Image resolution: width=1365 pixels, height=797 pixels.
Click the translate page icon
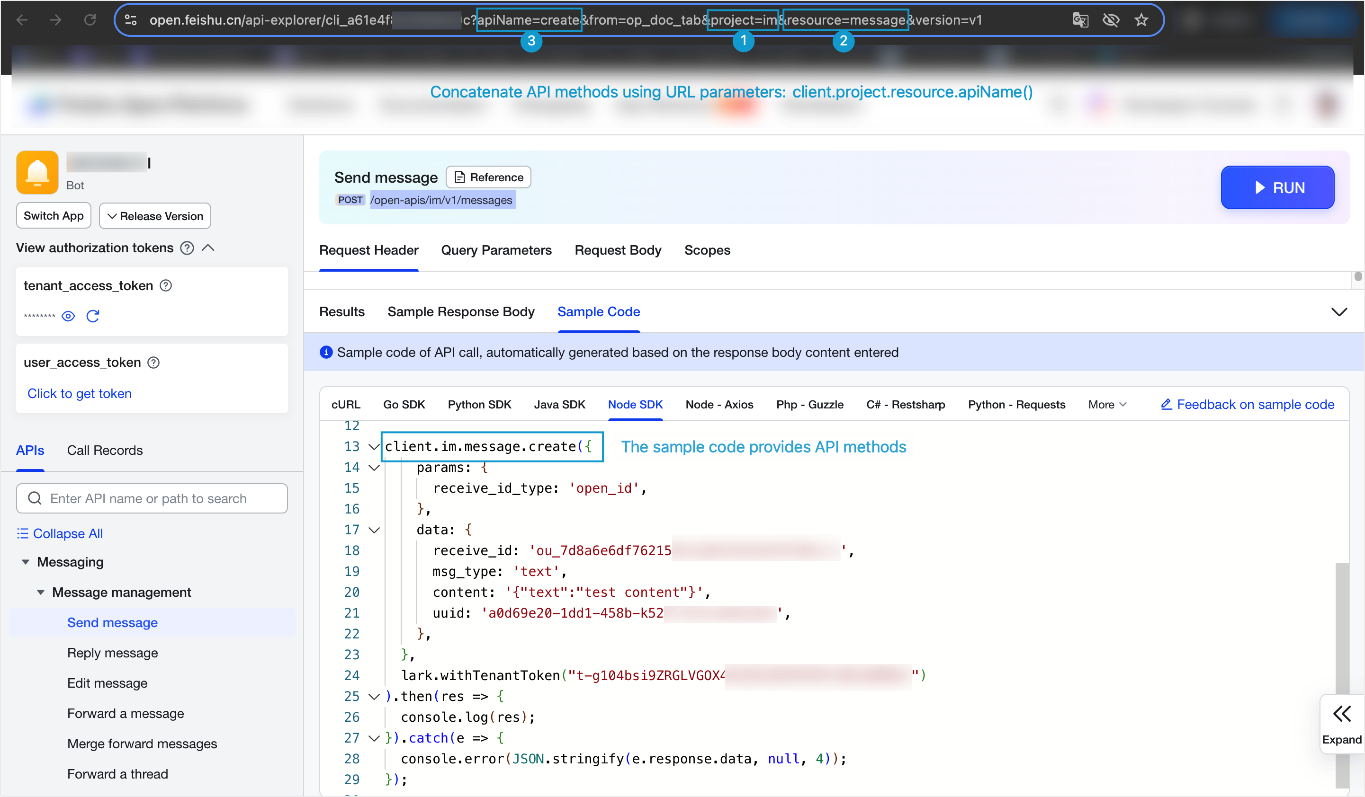tap(1080, 20)
